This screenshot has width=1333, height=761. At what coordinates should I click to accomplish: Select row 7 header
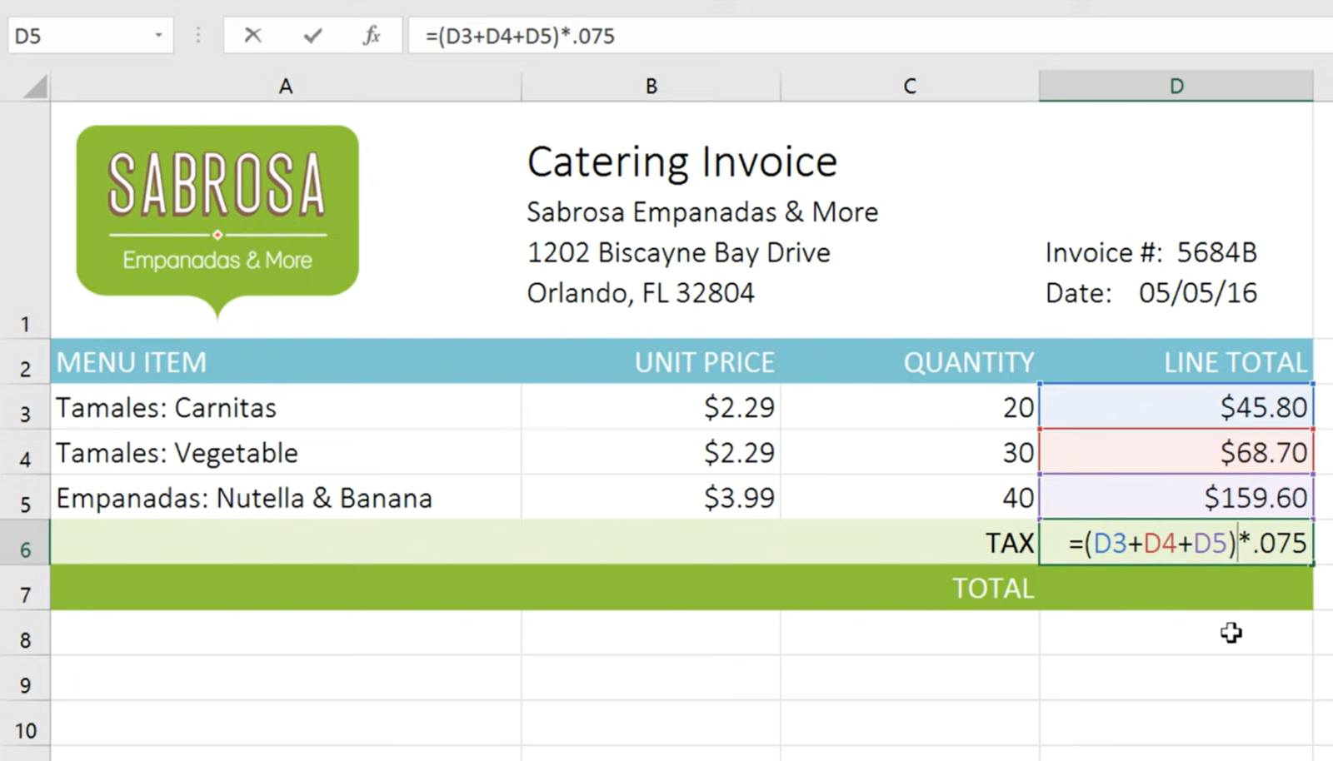(x=25, y=594)
